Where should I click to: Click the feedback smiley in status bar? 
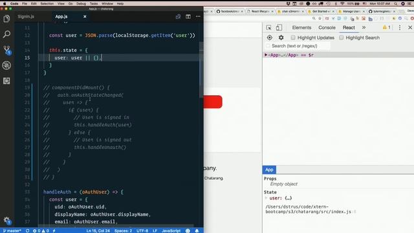(x=188, y=230)
